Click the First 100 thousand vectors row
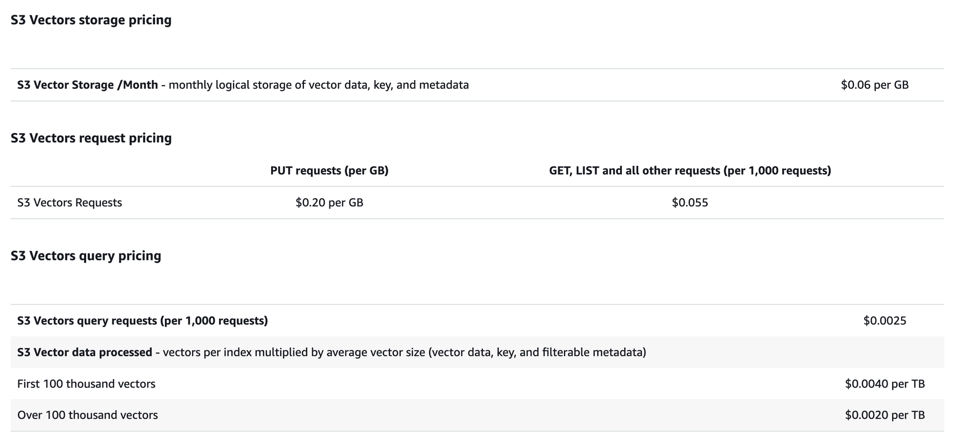This screenshot has width=959, height=435. (477, 383)
